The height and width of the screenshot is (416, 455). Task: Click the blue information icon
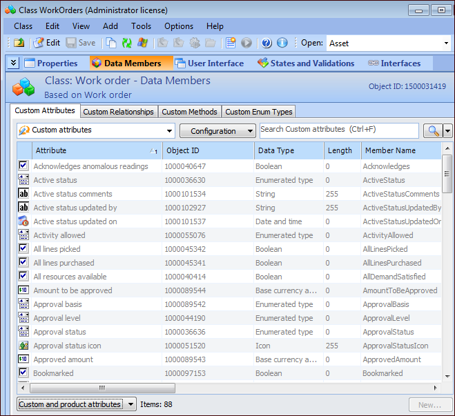[x=282, y=43]
